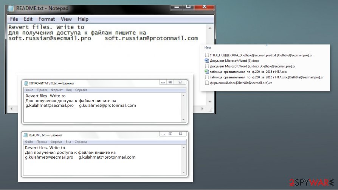338x190 pixels.
Task: Click Word icon of Документ Microsoft Word (7).docx
Action: [x=207, y=61]
